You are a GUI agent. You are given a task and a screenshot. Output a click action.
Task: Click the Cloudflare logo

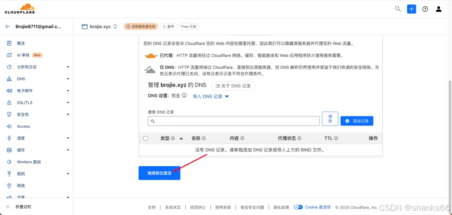coord(20,8)
